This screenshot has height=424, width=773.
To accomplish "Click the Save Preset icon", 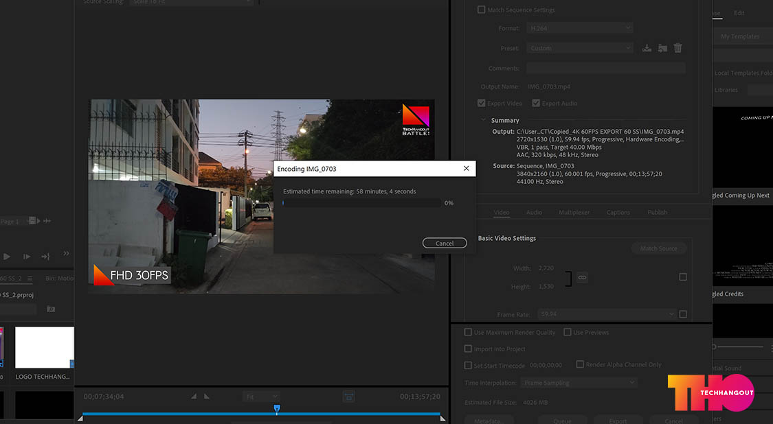I will click(x=647, y=48).
